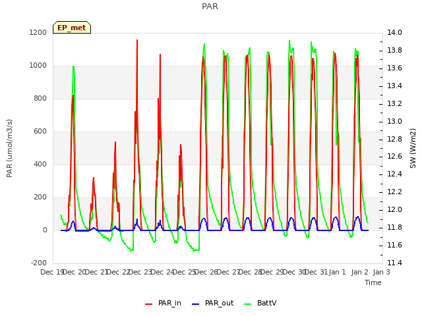This screenshot has width=422, height=316.
Task: Toggle the PAR_in legend entry
Action: (163, 303)
